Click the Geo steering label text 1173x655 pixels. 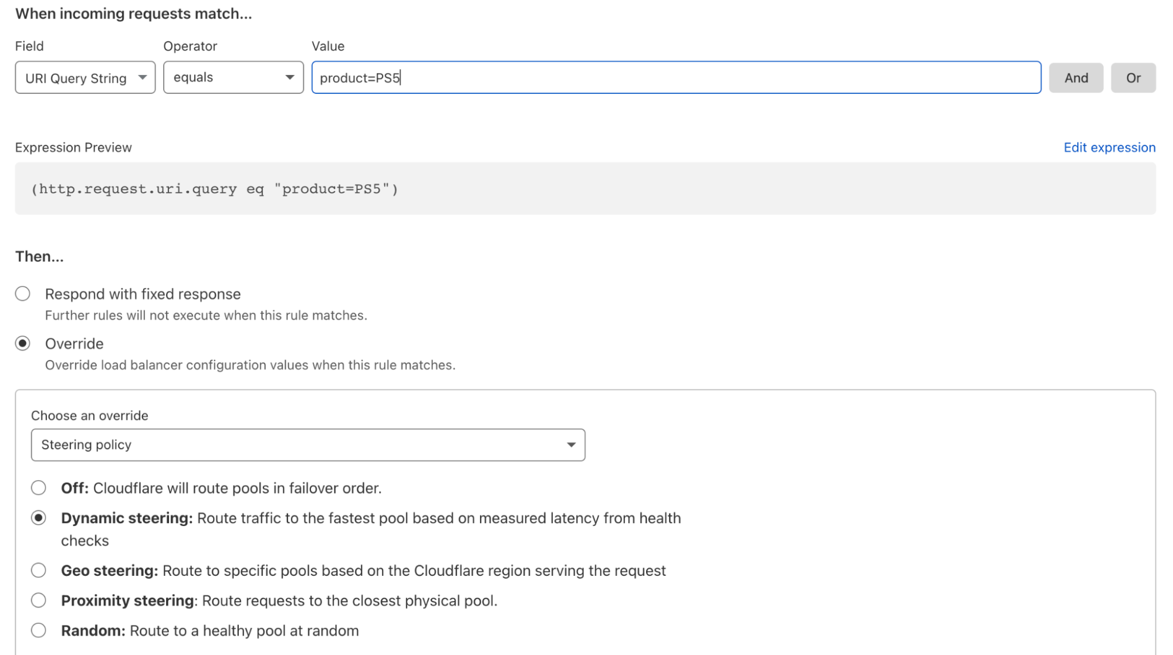[x=109, y=571]
